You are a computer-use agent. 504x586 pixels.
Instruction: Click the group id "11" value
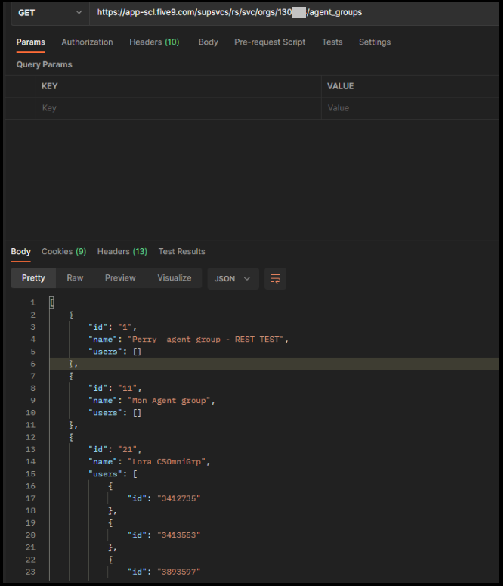pos(128,389)
